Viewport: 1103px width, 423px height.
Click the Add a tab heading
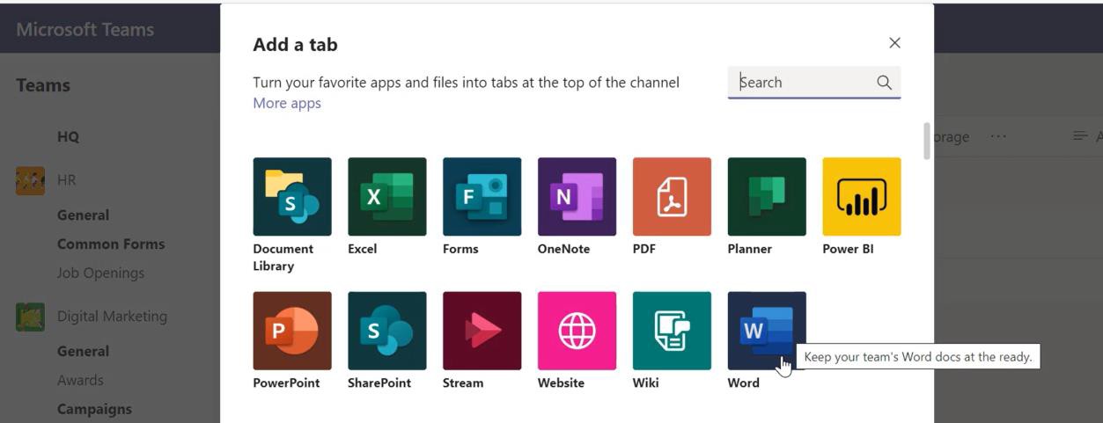(295, 44)
